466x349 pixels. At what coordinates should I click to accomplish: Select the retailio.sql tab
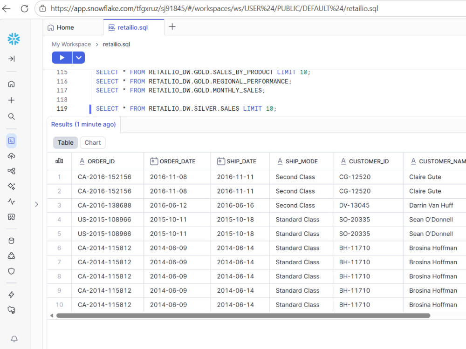(x=133, y=27)
